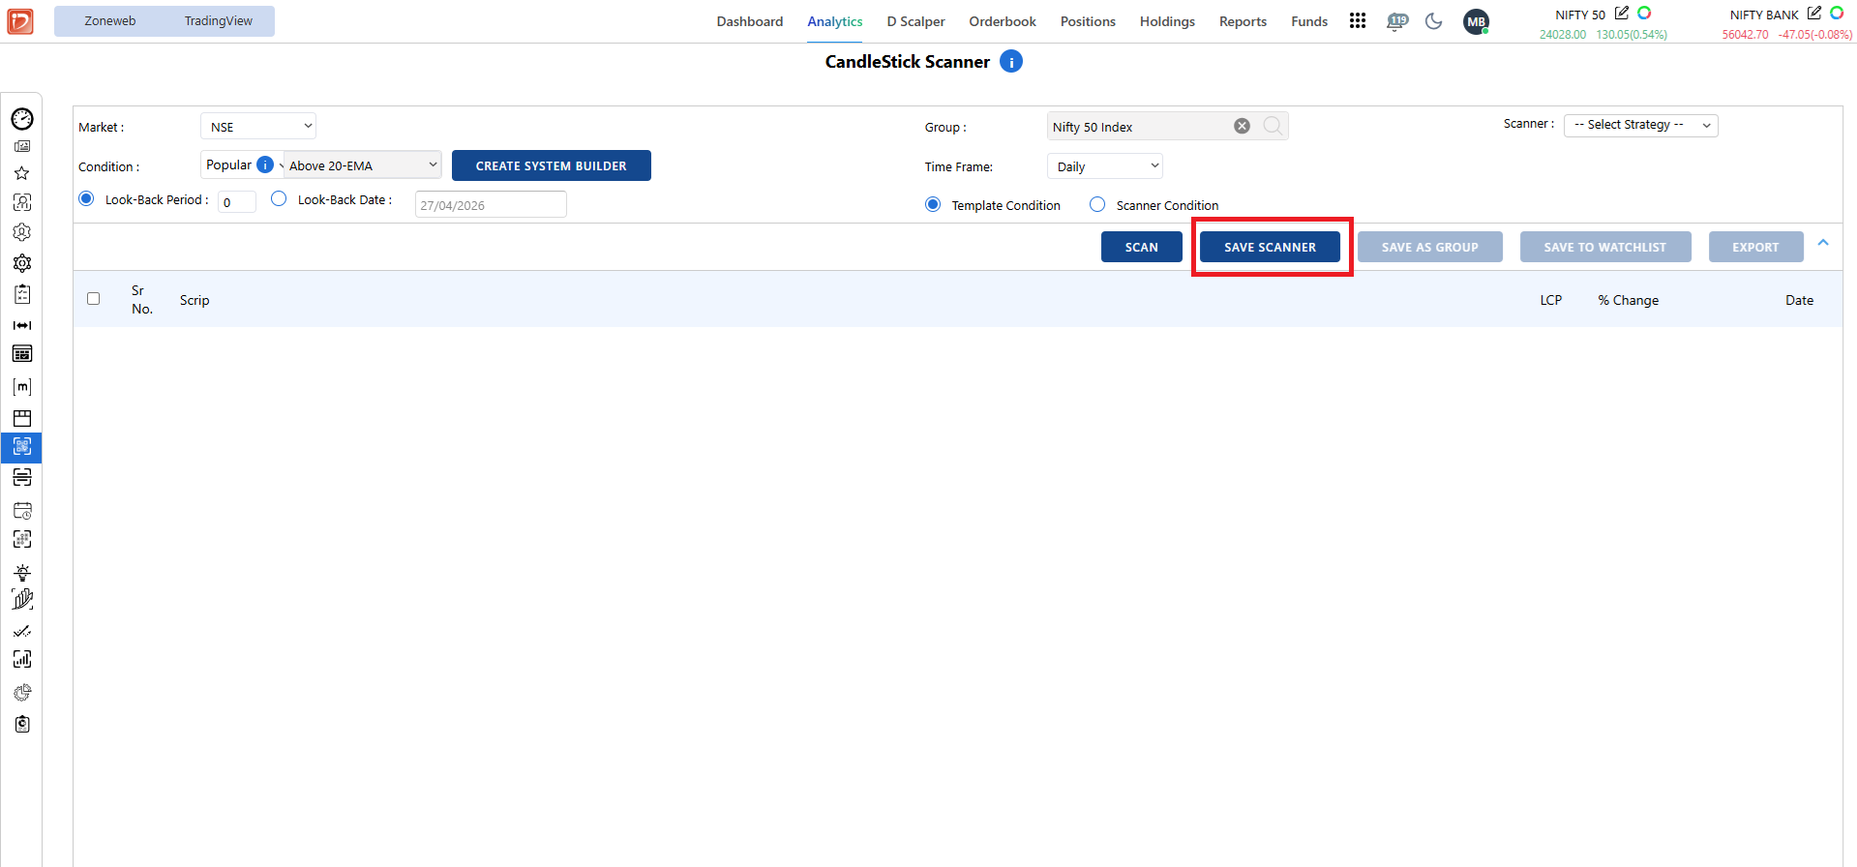The image size is (1857, 867).
Task: Open the speedometer dashboard sidebar icon
Action: coord(22,119)
